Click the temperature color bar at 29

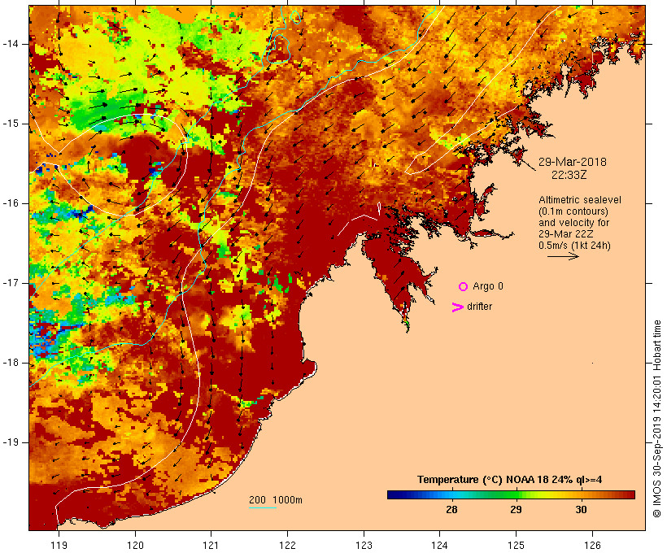tap(516, 494)
